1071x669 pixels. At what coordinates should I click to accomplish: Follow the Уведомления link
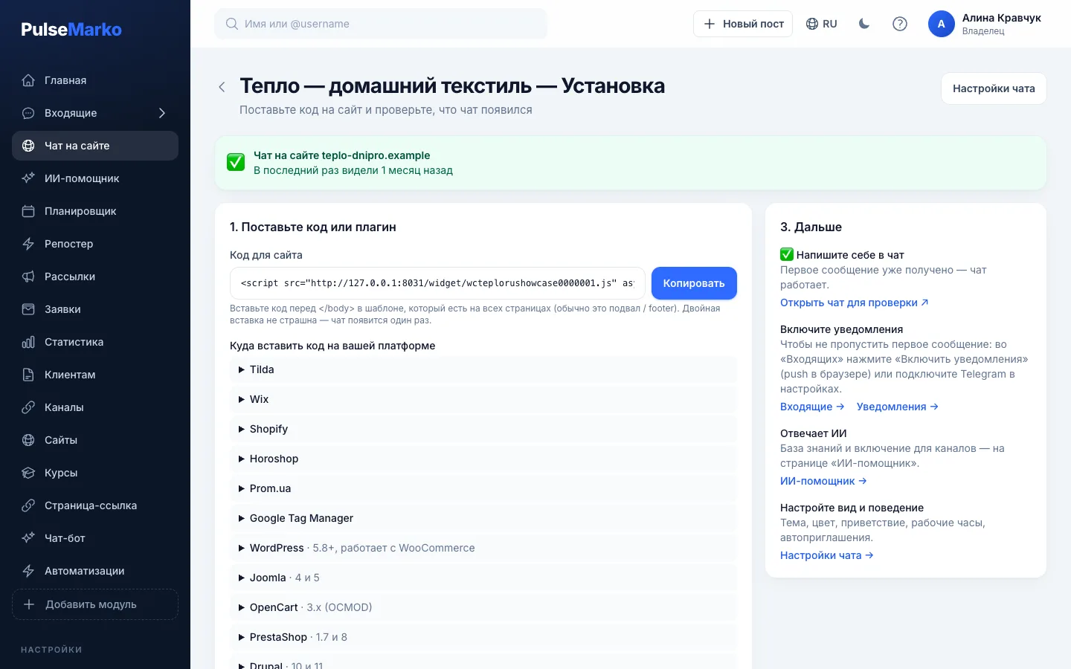tap(898, 407)
